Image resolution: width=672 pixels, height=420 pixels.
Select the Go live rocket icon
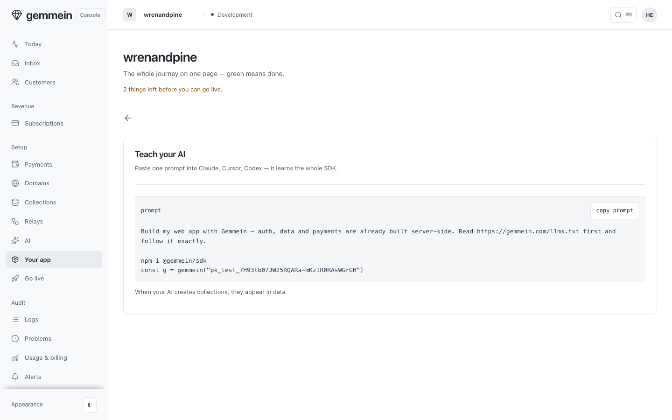coord(15,278)
